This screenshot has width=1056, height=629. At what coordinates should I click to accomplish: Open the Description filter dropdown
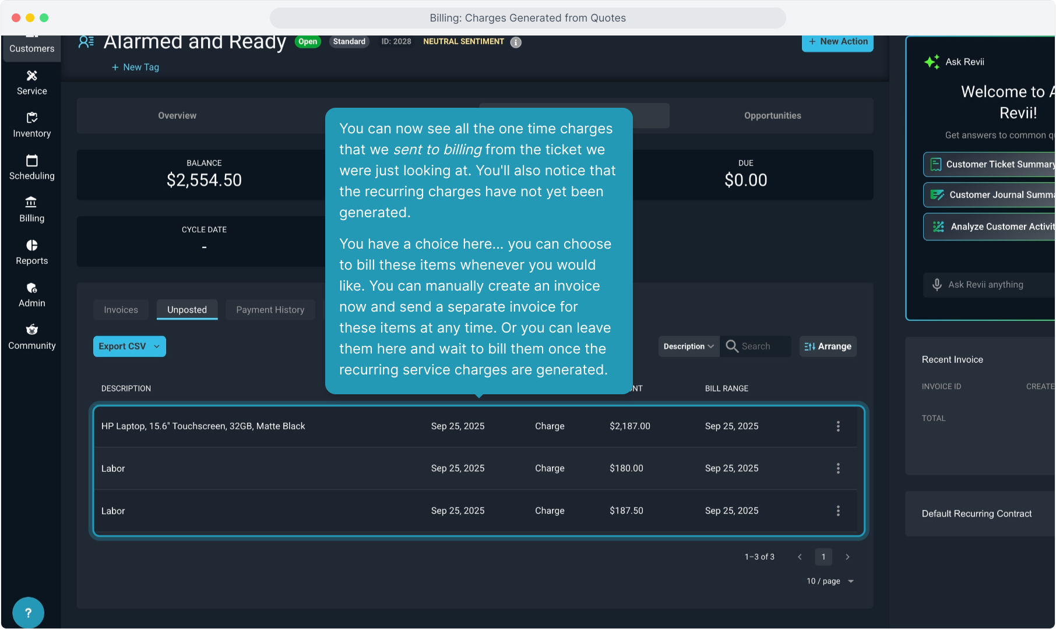click(688, 347)
